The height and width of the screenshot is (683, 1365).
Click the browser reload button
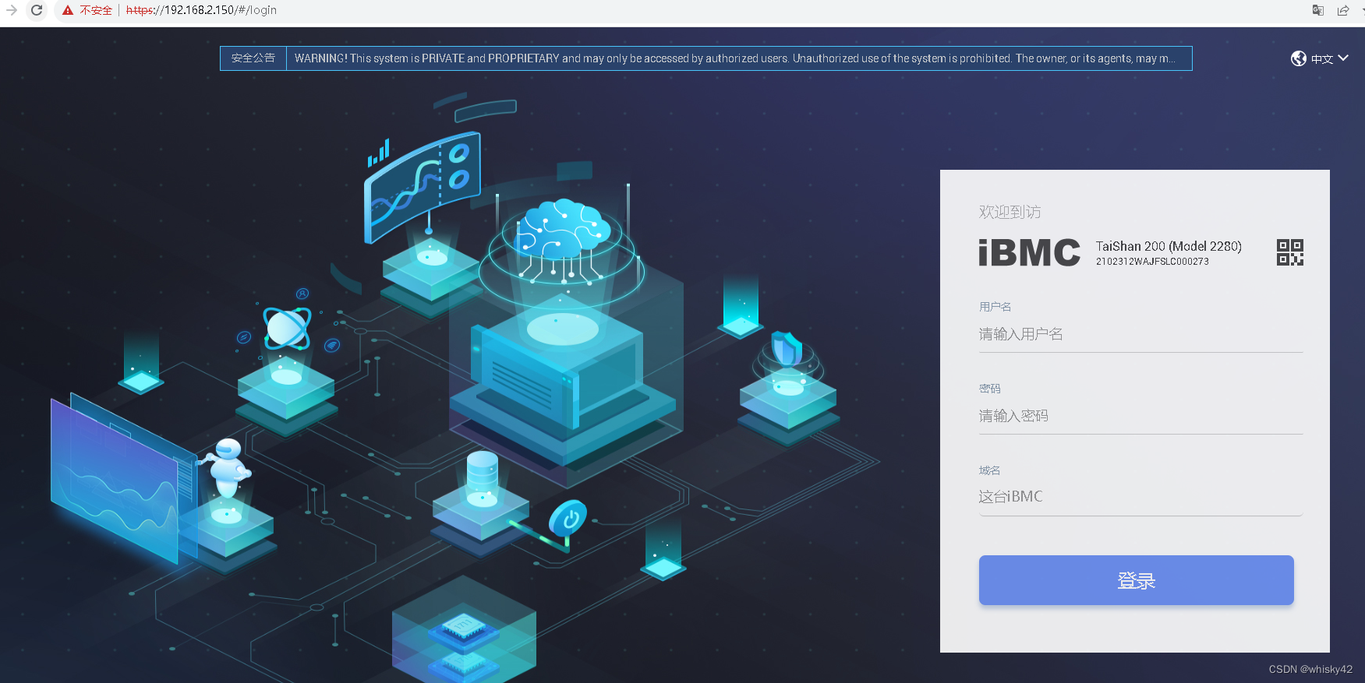[37, 10]
